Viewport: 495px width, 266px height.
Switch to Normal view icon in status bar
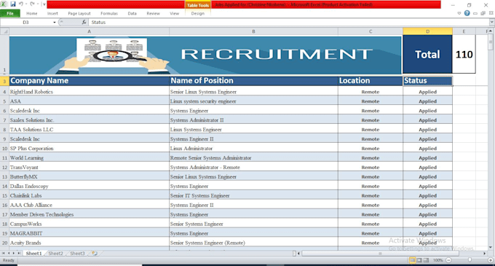(x=412, y=260)
